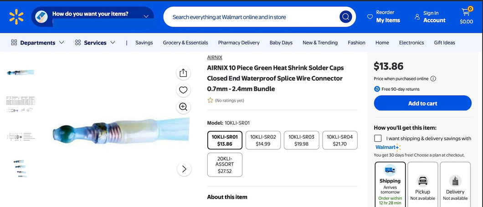Click the Walmart spark logo
This screenshot has height=207, width=483.
[16, 17]
